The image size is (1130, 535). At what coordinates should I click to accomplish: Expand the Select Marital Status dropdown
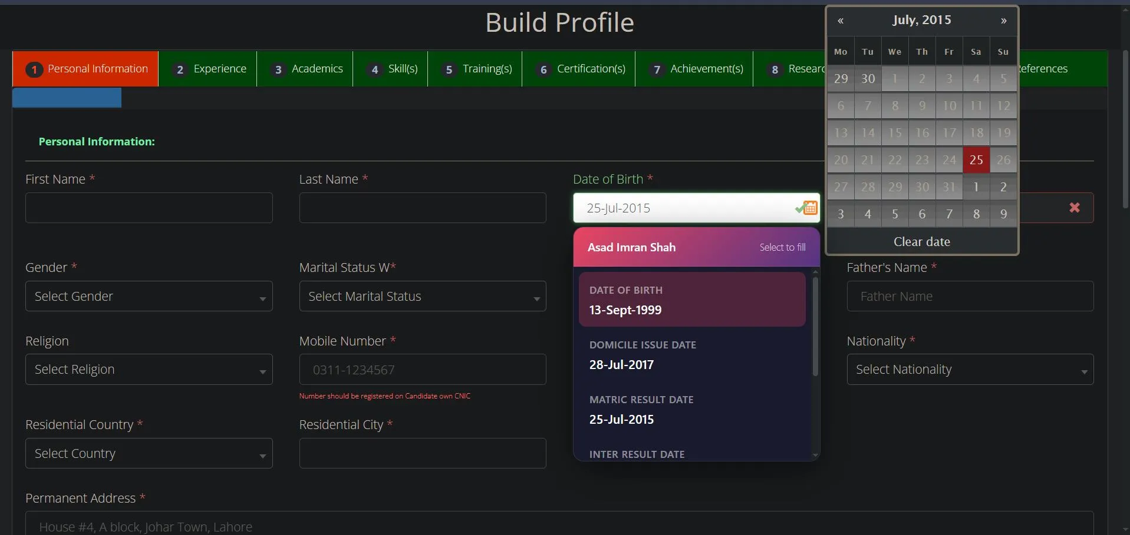(422, 296)
